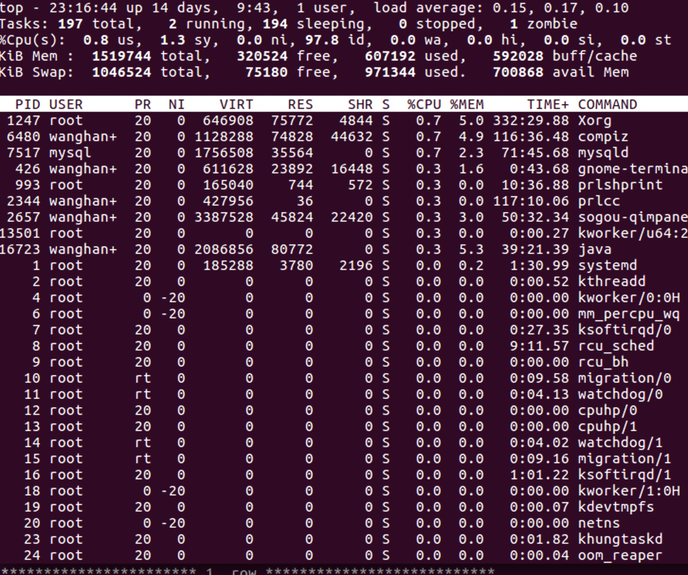This screenshot has height=575, width=688.
Task: Click the sogou-qimpanel process entry
Action: (633, 217)
